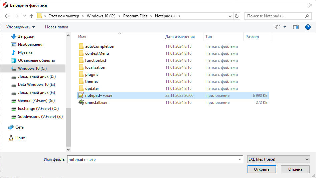Sort files by Дата изменения column header
The width and height of the screenshot is (316, 178).
tap(180, 37)
